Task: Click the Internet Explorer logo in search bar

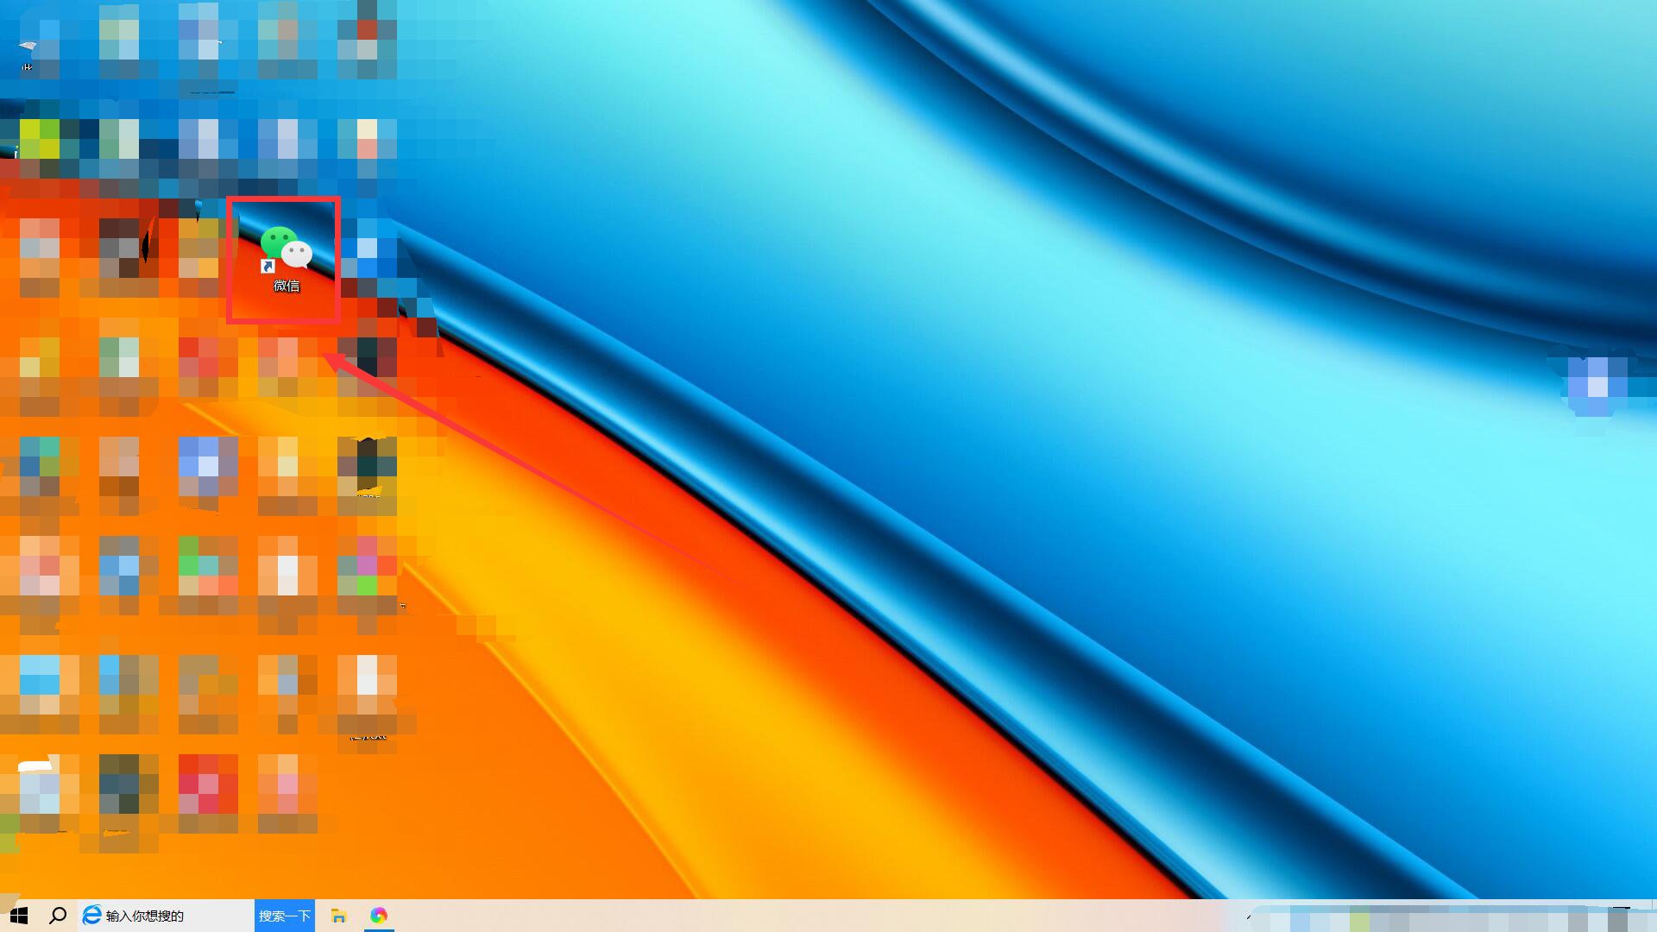Action: (x=91, y=916)
